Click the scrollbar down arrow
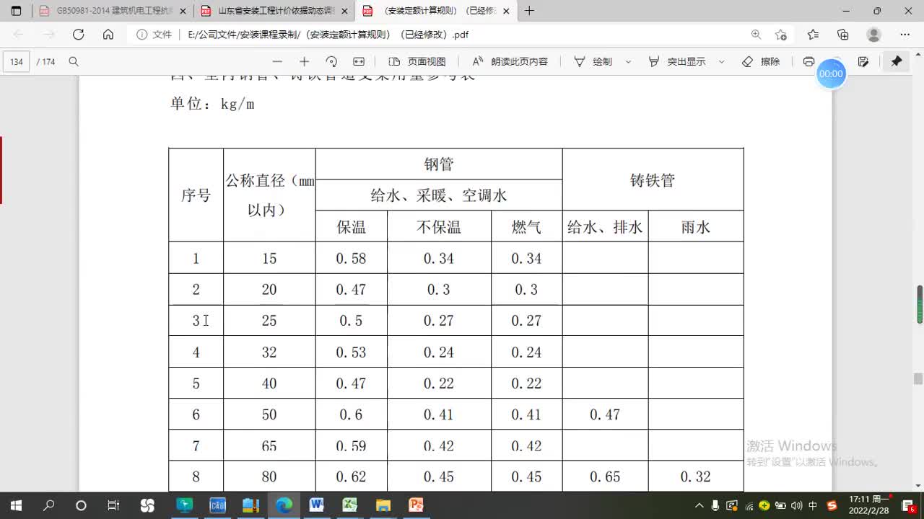Image resolution: width=924 pixels, height=519 pixels. [920, 486]
